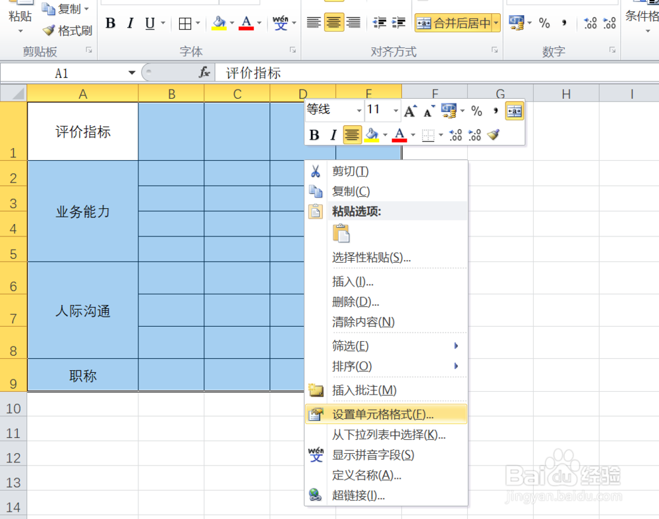Toggle center alignment in mini toolbar

pyautogui.click(x=352, y=135)
